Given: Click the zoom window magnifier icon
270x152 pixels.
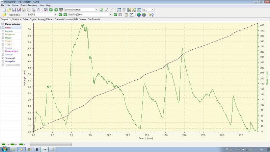Looking at the screenshot, I should pyautogui.click(x=119, y=10).
